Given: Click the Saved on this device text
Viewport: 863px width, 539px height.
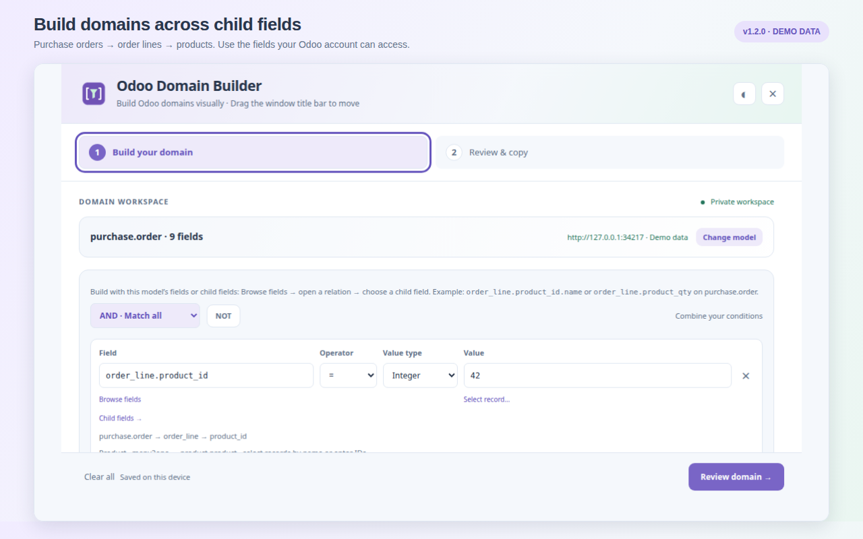Looking at the screenshot, I should [x=155, y=477].
